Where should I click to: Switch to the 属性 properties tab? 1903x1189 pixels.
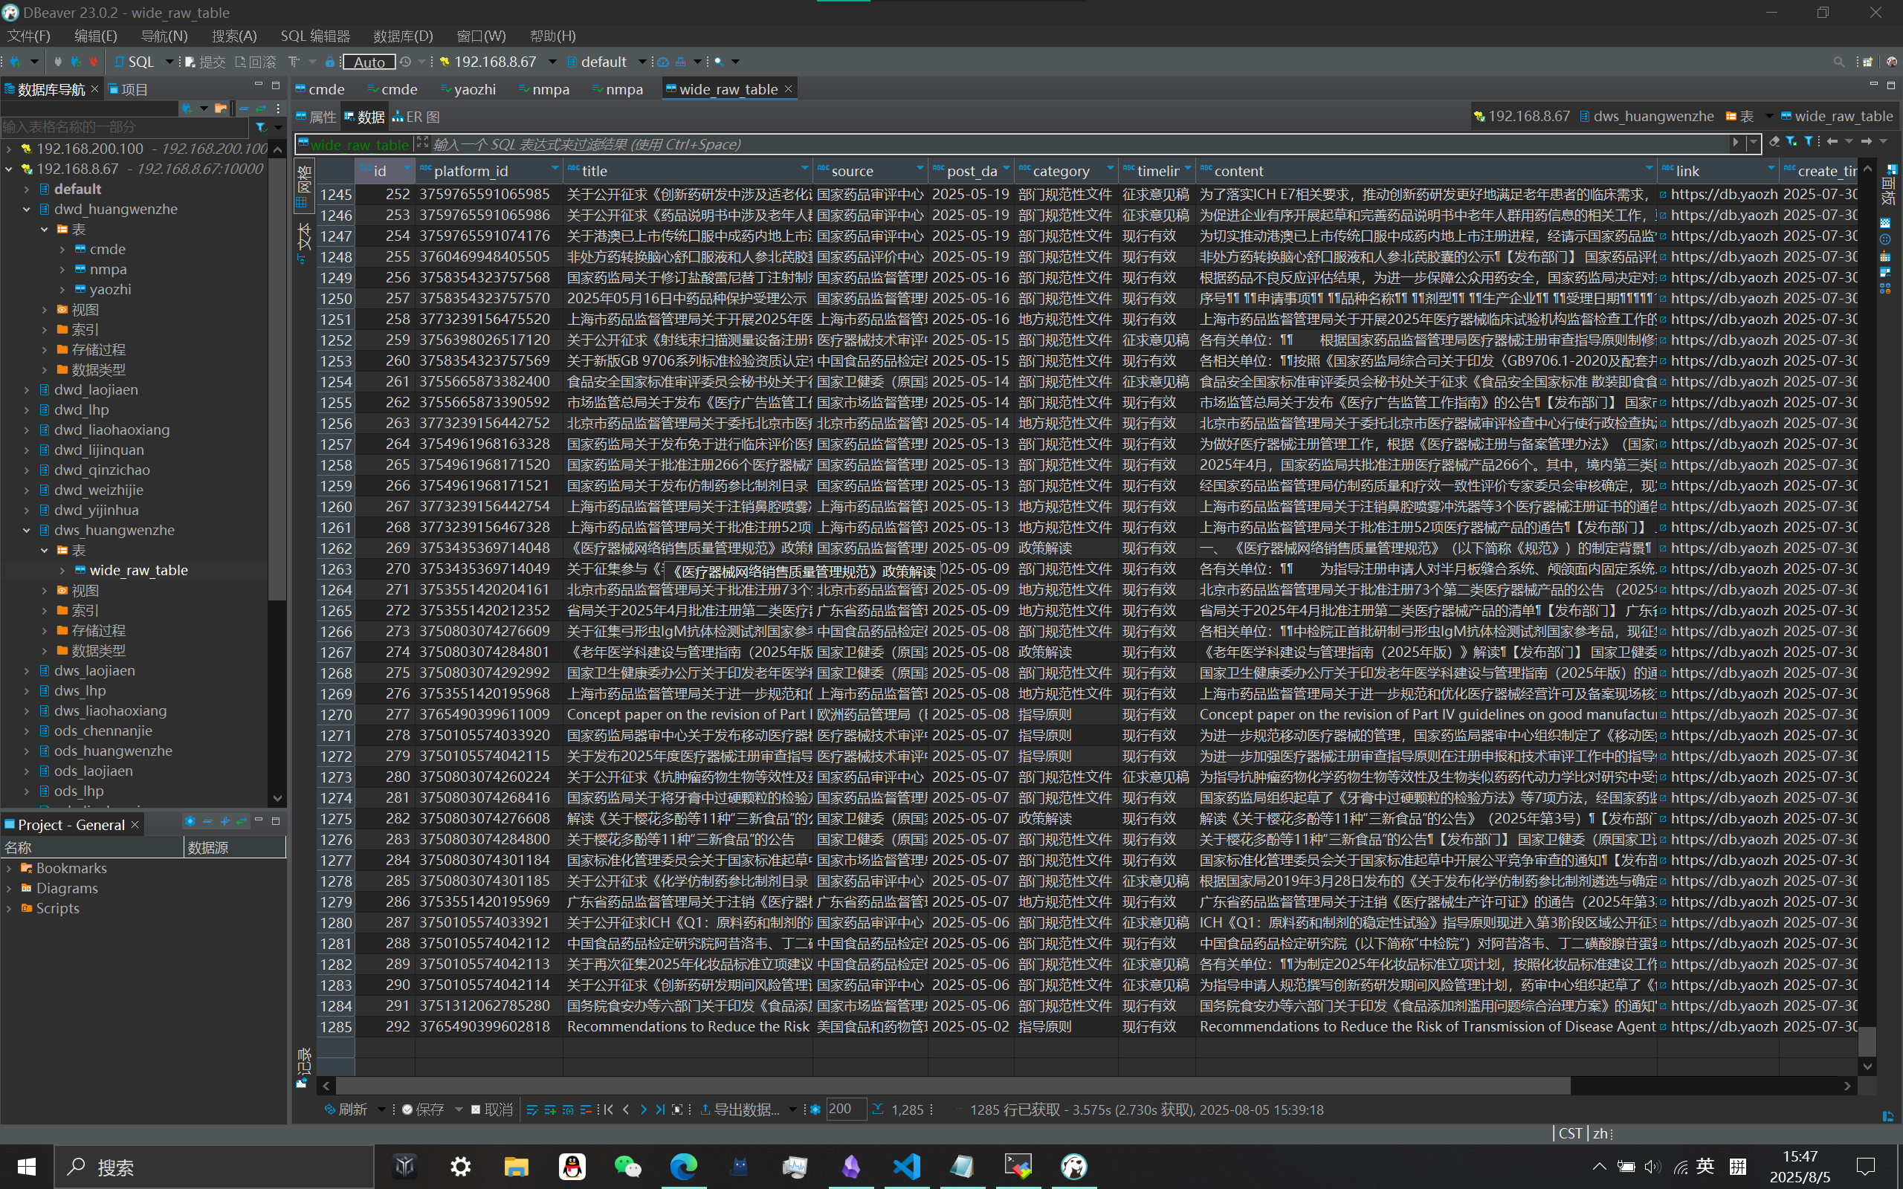point(316,117)
